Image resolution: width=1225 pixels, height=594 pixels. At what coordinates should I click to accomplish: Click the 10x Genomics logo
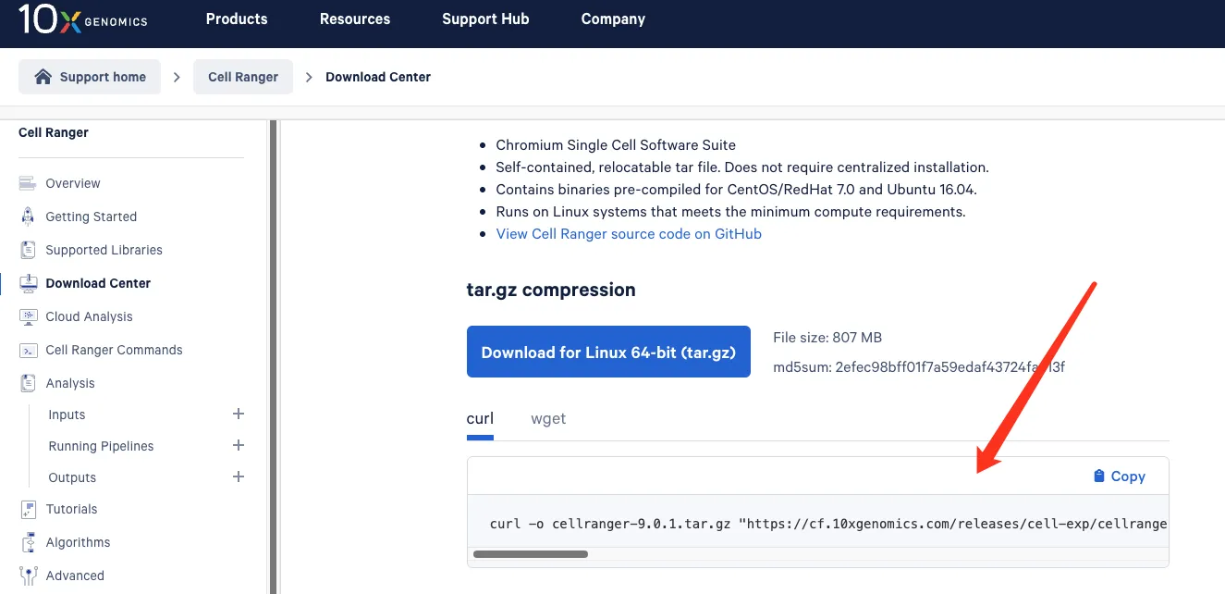point(82,19)
